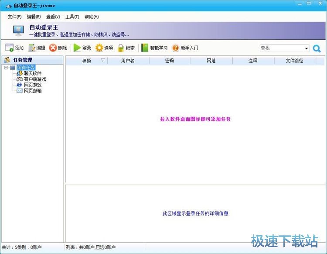Screen dimensions: 327x254
Task: Click the 网页游戏 browser icon
Action: (x=19, y=85)
